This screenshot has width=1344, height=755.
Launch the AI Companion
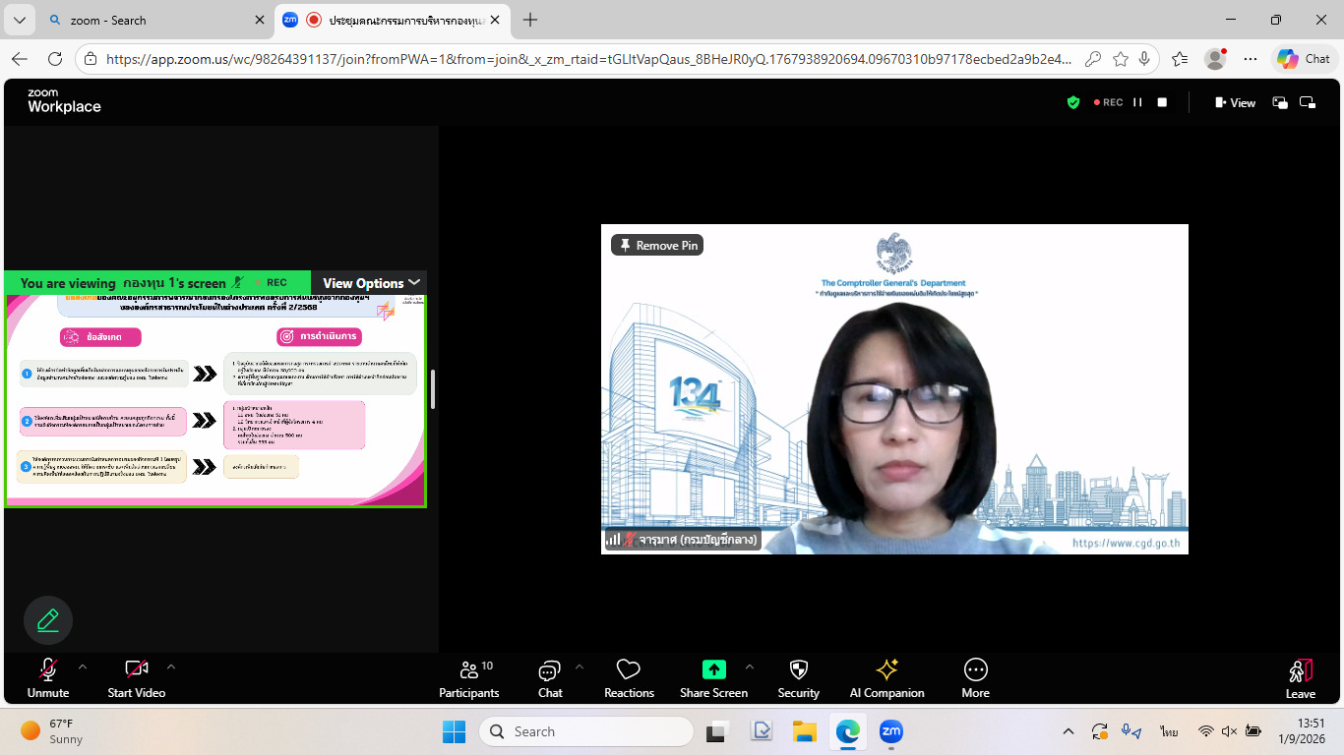[886, 678]
